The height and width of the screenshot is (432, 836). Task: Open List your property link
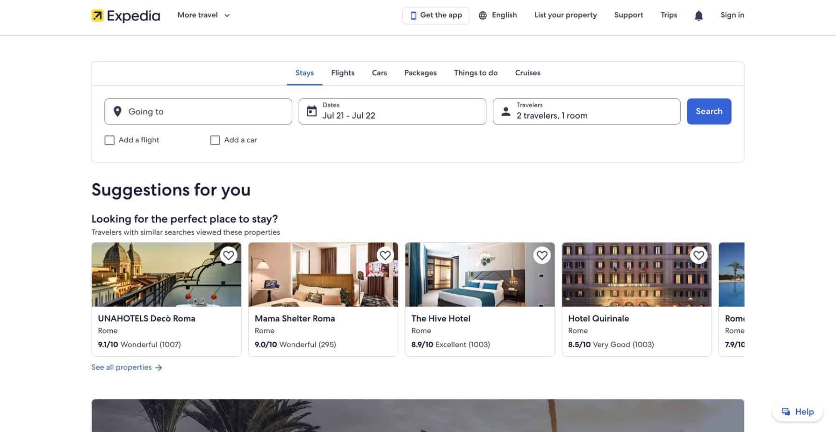pos(565,15)
